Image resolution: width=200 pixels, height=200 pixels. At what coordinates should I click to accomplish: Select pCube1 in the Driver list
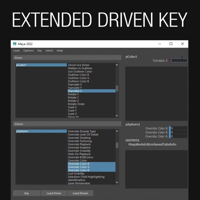(x=41, y=65)
